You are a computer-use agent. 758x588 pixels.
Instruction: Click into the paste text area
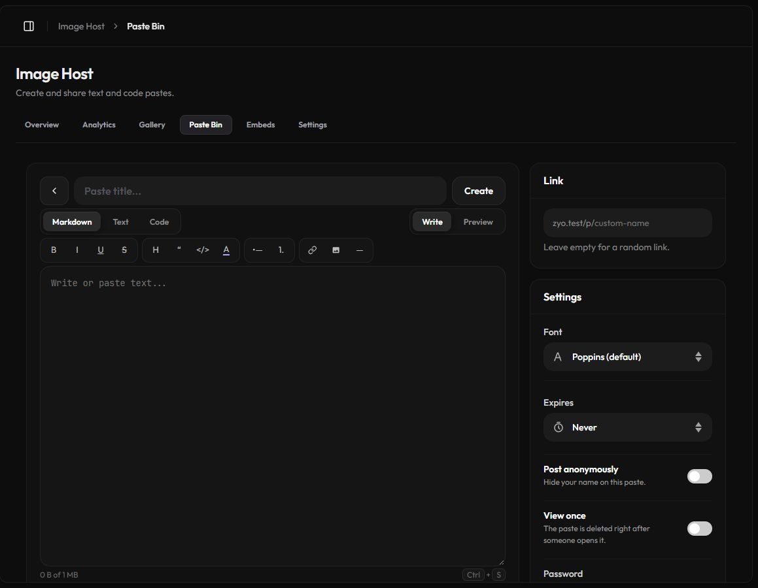coord(273,416)
